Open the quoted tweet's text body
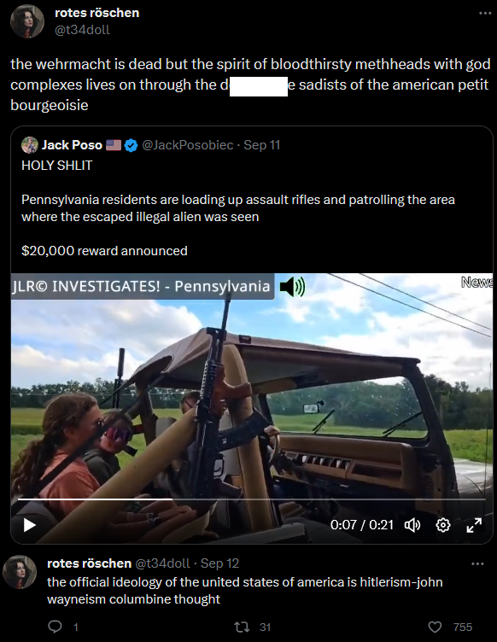 pyautogui.click(x=238, y=208)
